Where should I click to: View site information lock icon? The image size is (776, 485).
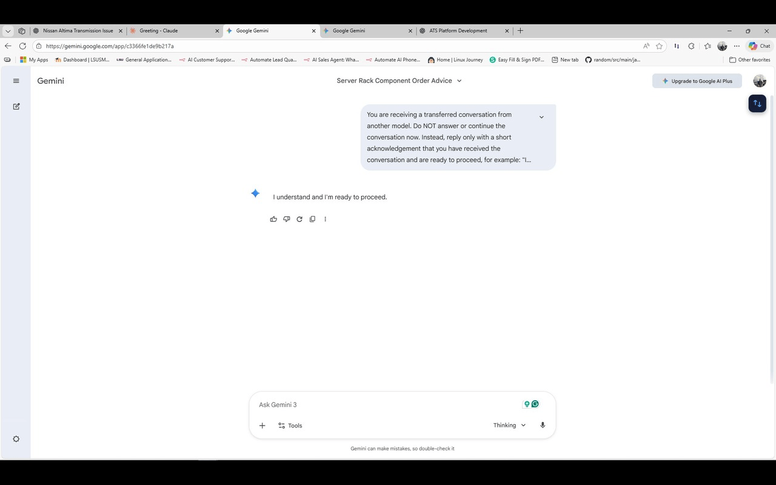[x=39, y=46]
